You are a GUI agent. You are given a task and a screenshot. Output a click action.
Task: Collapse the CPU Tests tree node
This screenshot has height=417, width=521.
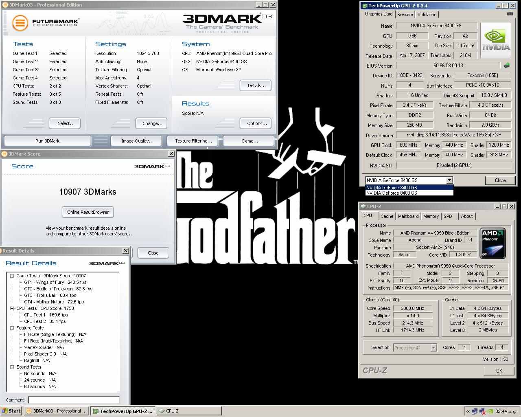click(12, 308)
